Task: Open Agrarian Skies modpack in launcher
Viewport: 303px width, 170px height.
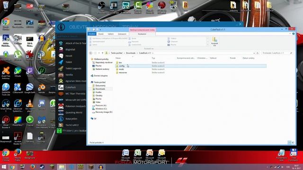Action: [x=71, y=81]
